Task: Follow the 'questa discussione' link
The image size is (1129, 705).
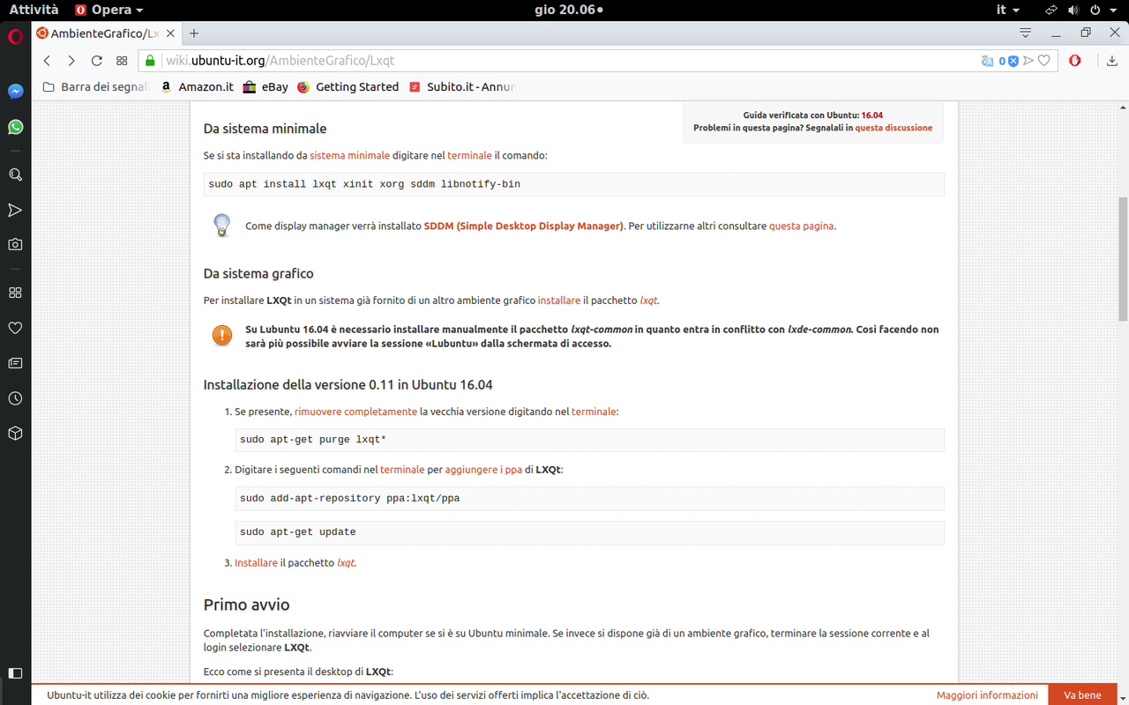Action: tap(893, 128)
